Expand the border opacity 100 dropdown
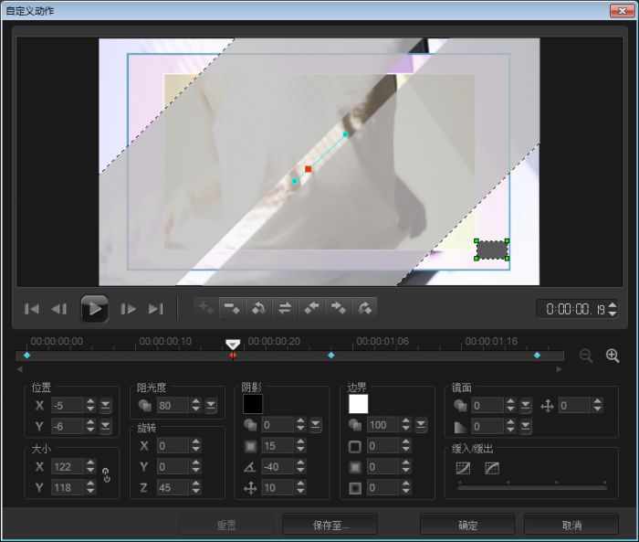This screenshot has height=542, width=639. (x=421, y=425)
